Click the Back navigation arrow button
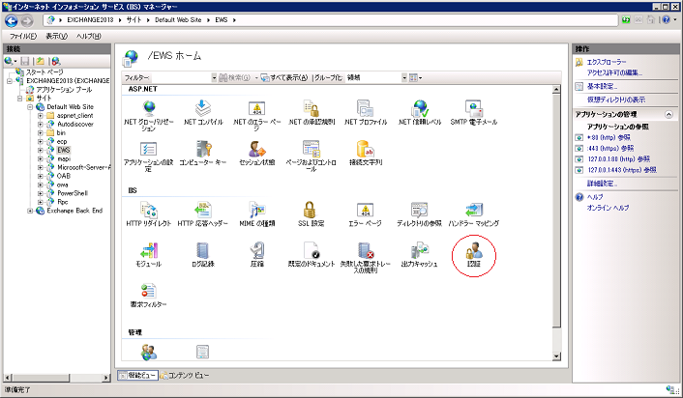The width and height of the screenshot is (683, 398). point(12,20)
